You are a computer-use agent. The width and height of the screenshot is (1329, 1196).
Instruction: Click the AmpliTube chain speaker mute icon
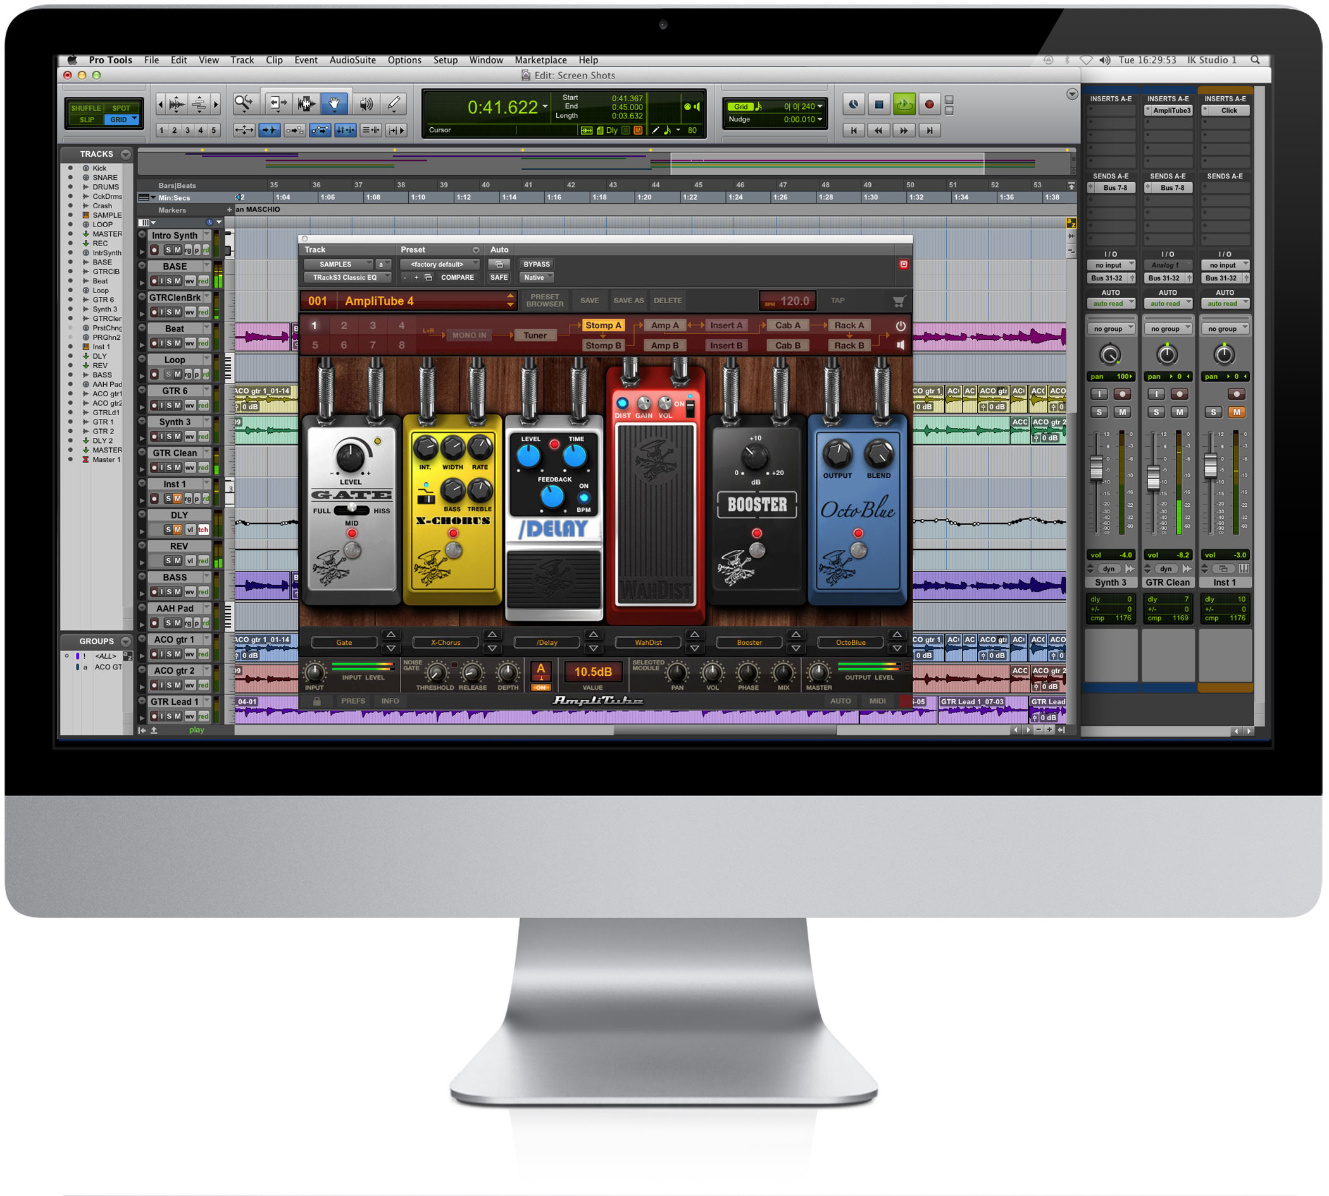tap(901, 345)
